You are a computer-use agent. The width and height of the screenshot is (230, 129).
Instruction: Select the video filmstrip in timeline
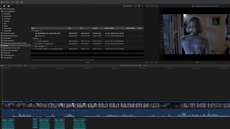pos(116,105)
